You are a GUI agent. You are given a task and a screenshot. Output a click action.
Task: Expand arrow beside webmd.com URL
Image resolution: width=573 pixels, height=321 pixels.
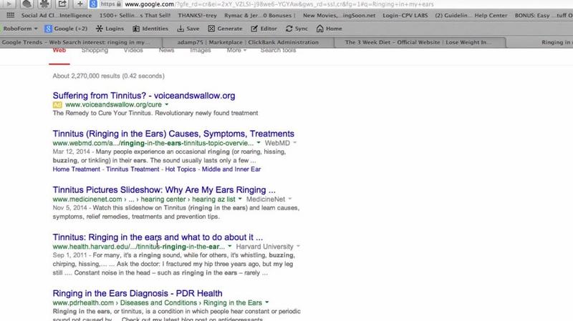259,143
